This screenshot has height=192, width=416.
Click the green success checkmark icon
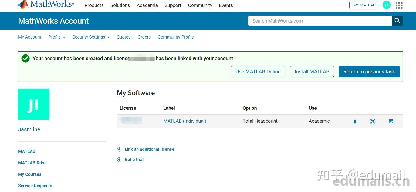(x=25, y=58)
